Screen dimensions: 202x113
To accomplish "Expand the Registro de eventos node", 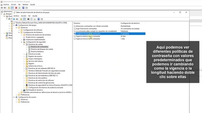I will pos(24,56).
